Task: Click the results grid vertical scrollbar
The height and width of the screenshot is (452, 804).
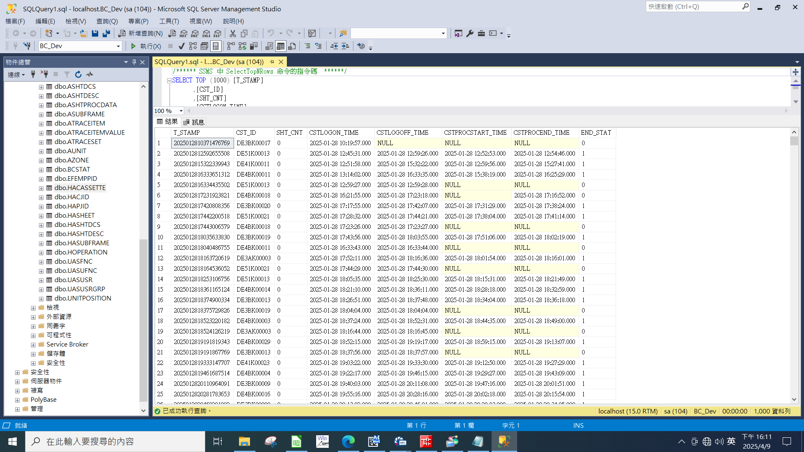Action: [794, 266]
